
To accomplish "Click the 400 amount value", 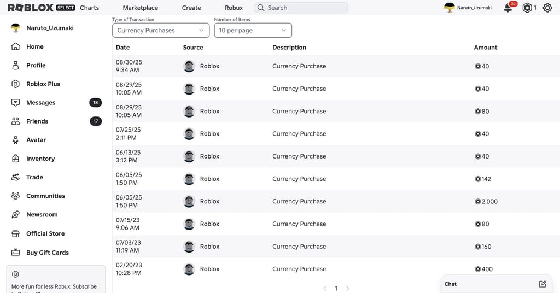I will (x=487, y=269).
